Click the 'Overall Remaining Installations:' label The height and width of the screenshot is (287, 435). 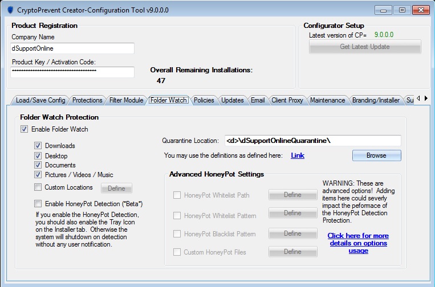coord(201,70)
